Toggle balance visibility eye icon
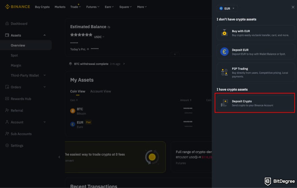 (x=109, y=27)
